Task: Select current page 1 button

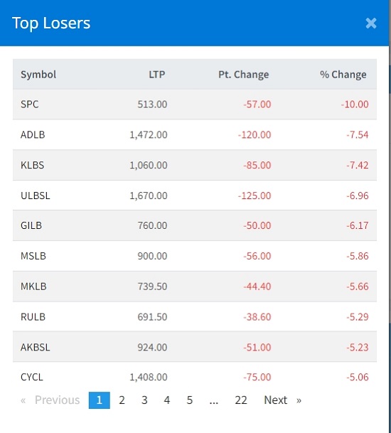Action: point(100,400)
